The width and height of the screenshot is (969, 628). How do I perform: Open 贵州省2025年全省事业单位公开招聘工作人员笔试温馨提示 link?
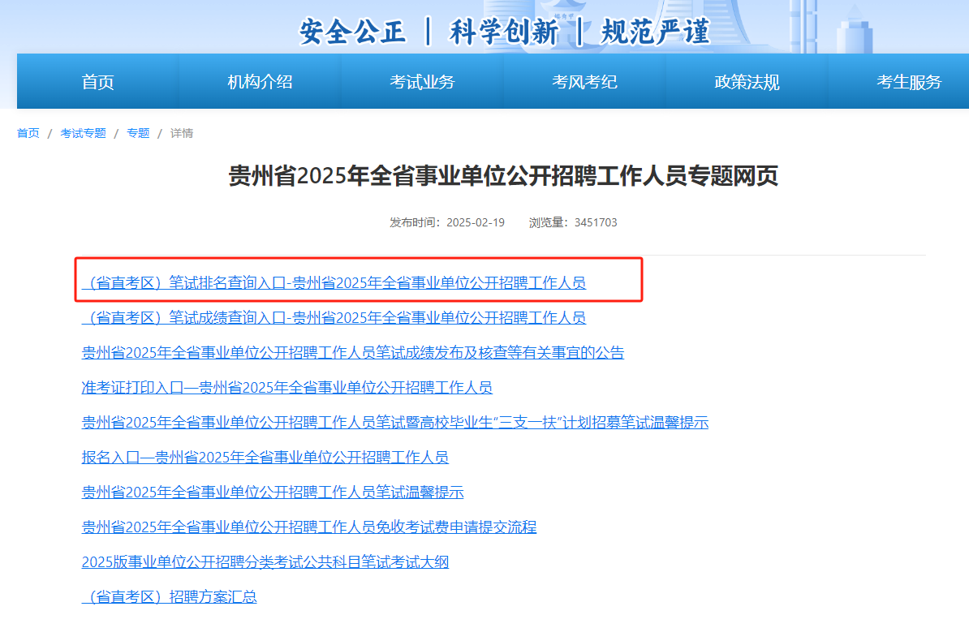pyautogui.click(x=273, y=492)
